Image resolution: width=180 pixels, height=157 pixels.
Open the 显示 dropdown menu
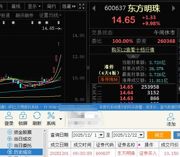point(34,6)
